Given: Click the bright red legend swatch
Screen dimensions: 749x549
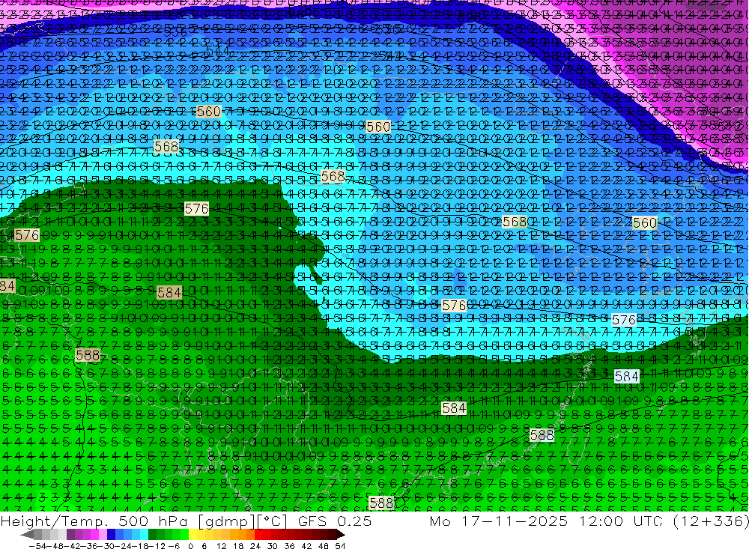Looking at the screenshot, I should point(258,535).
